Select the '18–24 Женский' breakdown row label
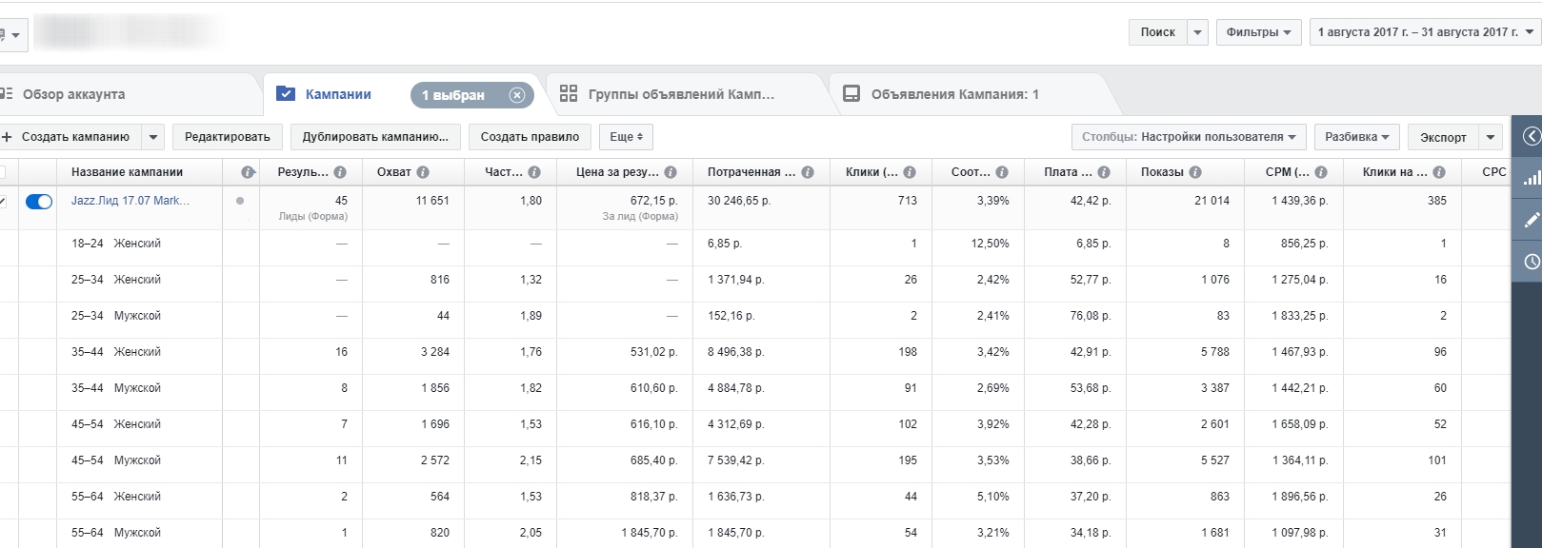Viewport: 1542px width, 548px height. [x=116, y=244]
